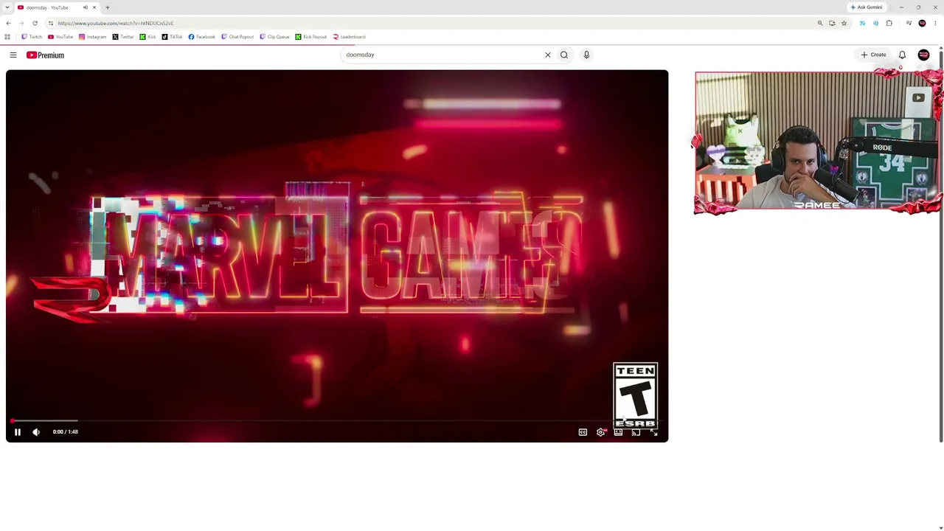Click the address bar URL

[x=116, y=24]
